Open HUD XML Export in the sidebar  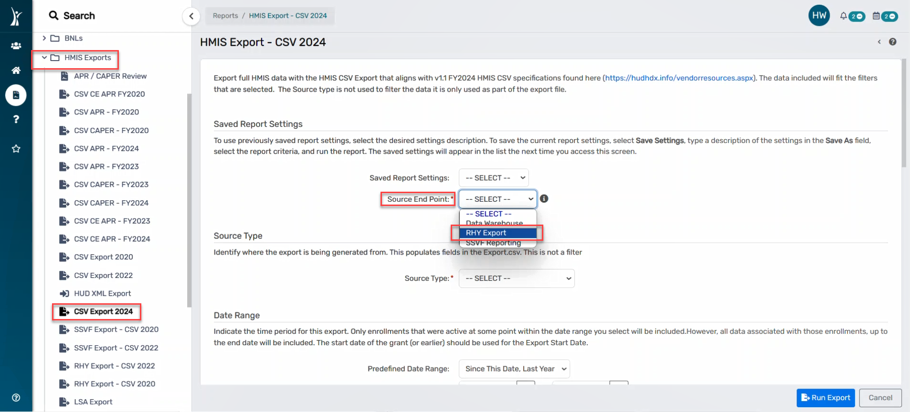coord(102,294)
